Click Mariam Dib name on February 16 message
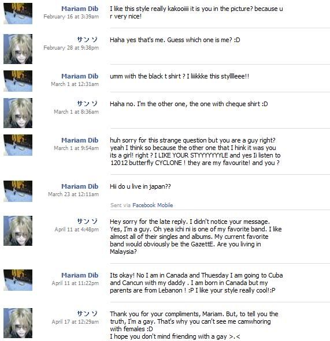The height and width of the screenshot is (341, 330). coord(80,9)
